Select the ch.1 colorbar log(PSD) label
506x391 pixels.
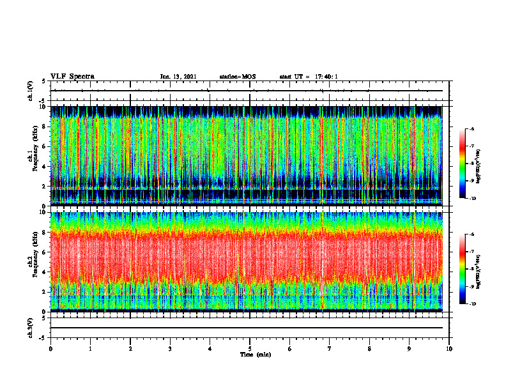(x=479, y=167)
